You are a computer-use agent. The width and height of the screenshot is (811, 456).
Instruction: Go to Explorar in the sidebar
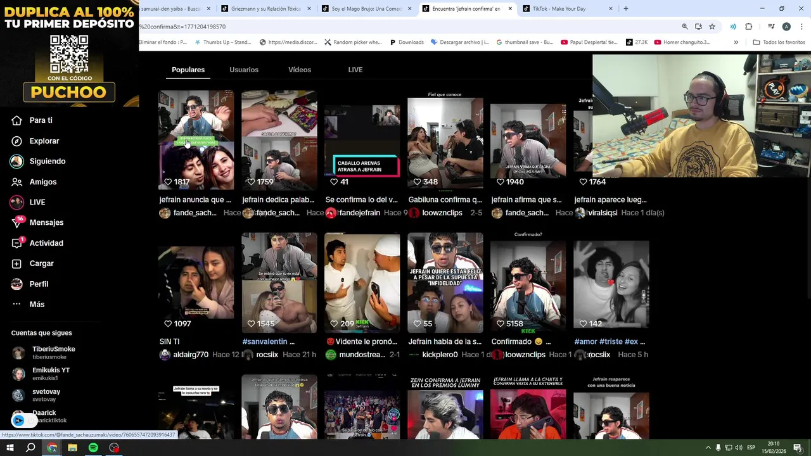(x=44, y=141)
